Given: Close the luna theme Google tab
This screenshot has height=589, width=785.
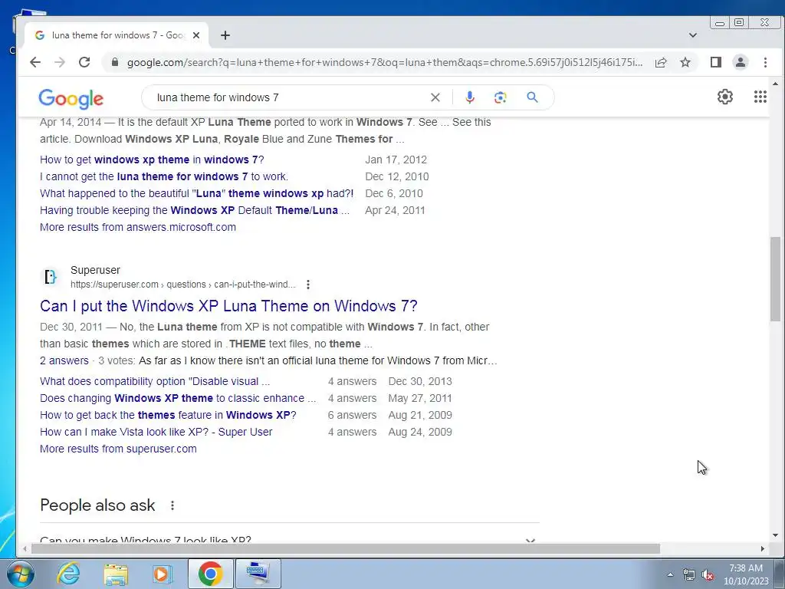Looking at the screenshot, I should click(196, 35).
